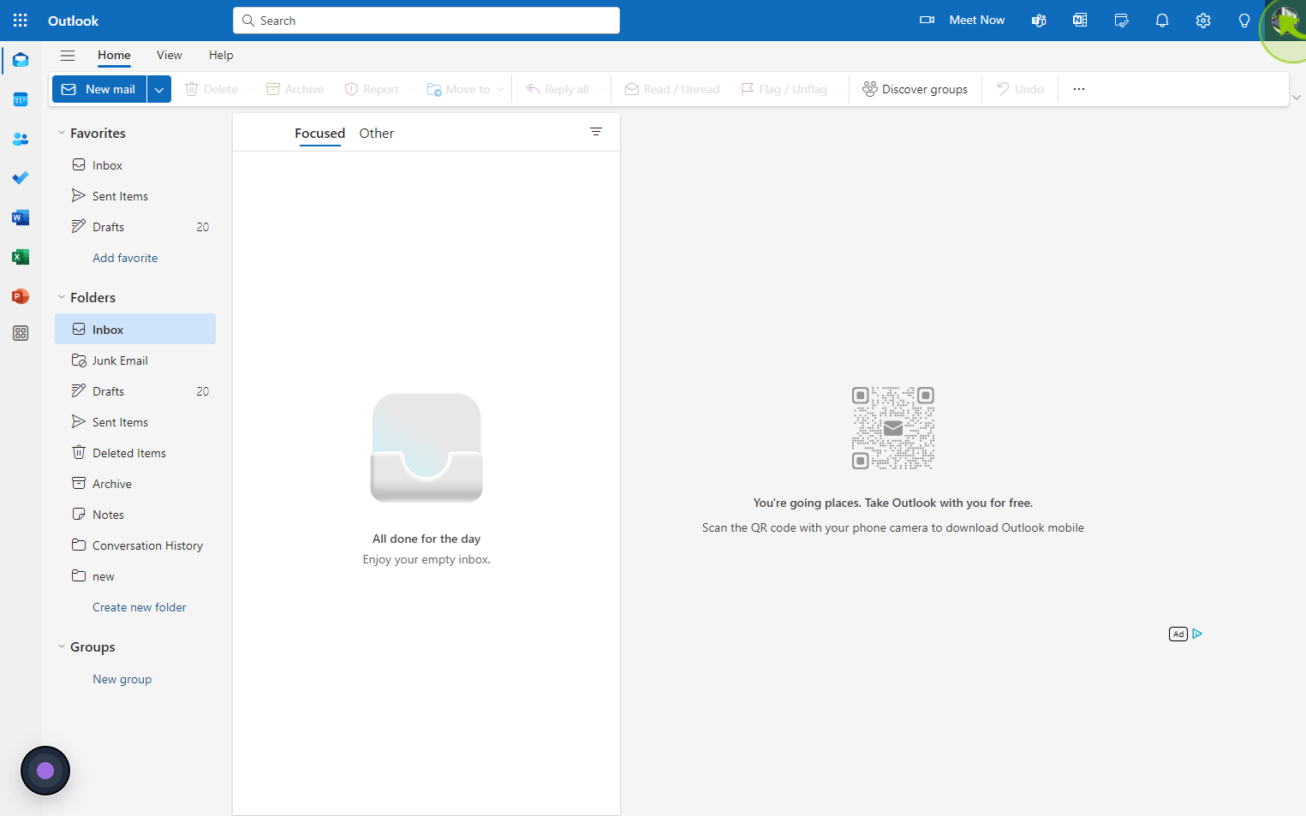Click the AdChoices triangle icon
This screenshot has width=1306, height=816.
tap(1197, 634)
